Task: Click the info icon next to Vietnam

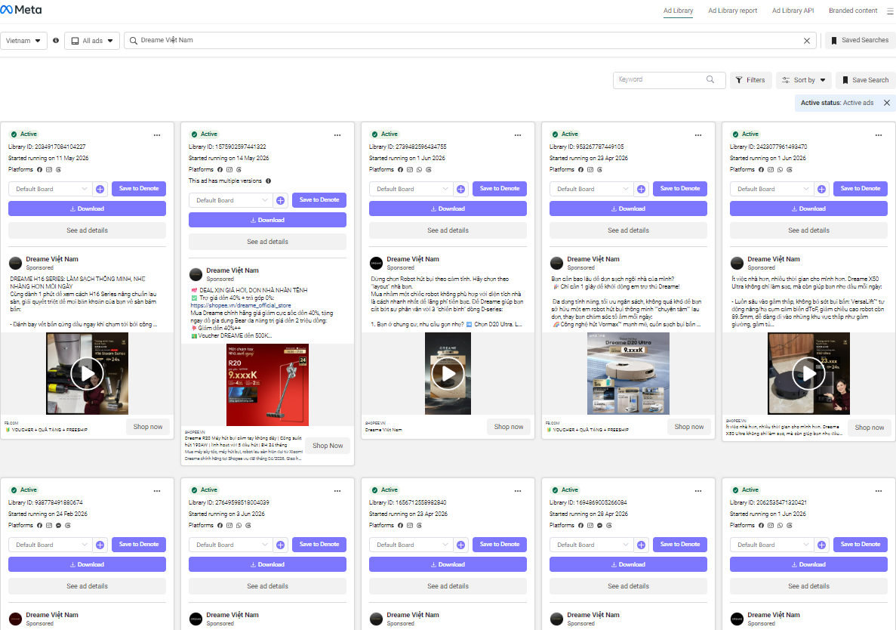Action: tap(56, 41)
